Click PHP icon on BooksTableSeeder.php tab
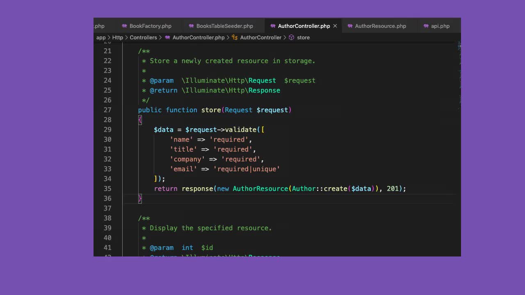This screenshot has width=525, height=295. click(x=191, y=26)
